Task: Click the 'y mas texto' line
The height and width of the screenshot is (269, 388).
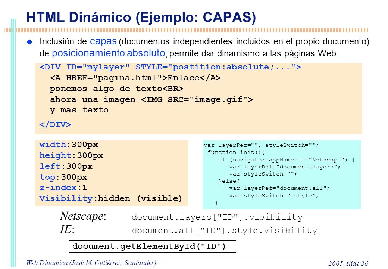Action: coord(79,110)
